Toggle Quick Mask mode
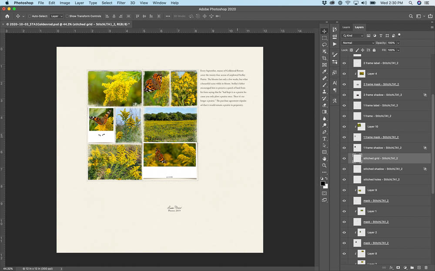Image resolution: width=435 pixels, height=271 pixels. tap(324, 193)
